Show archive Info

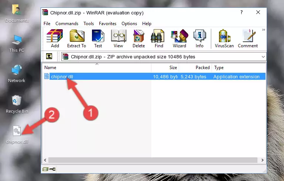(x=199, y=38)
